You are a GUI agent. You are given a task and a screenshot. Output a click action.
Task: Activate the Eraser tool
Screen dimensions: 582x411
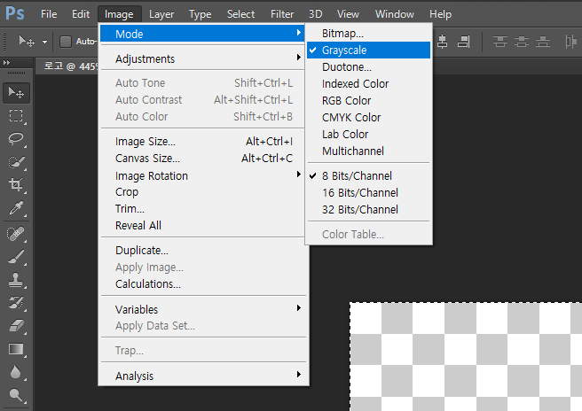(16, 326)
